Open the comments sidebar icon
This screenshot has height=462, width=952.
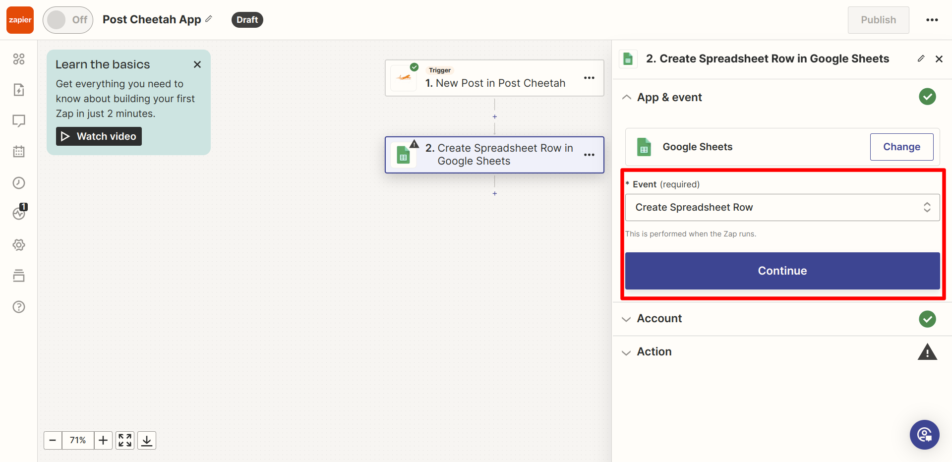point(19,121)
